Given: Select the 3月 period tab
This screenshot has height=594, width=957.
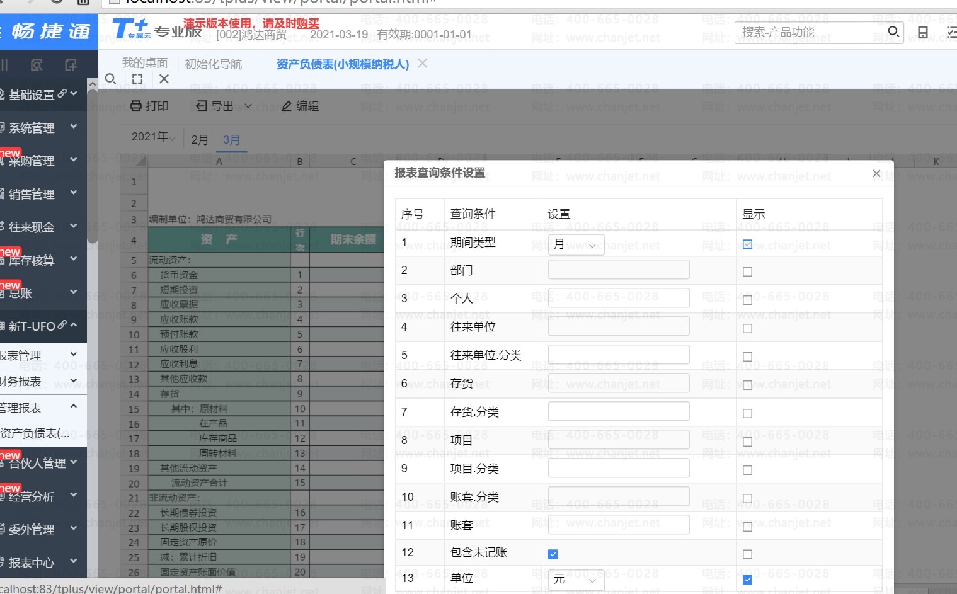Looking at the screenshot, I should click(x=231, y=139).
